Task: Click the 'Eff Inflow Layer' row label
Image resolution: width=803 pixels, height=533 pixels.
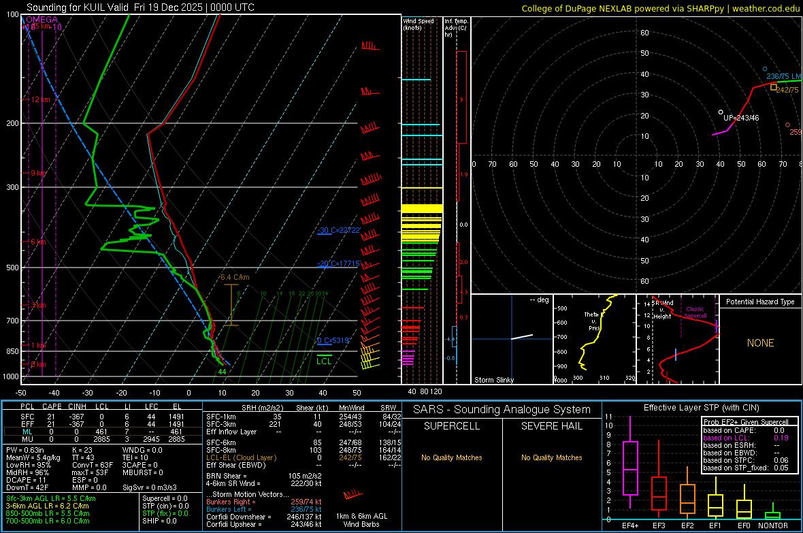Action: (x=231, y=432)
